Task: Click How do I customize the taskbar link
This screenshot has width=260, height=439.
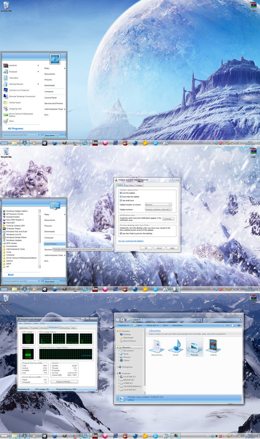Action: click(131, 240)
